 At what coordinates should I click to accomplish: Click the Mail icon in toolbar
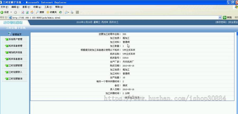click(66, 12)
